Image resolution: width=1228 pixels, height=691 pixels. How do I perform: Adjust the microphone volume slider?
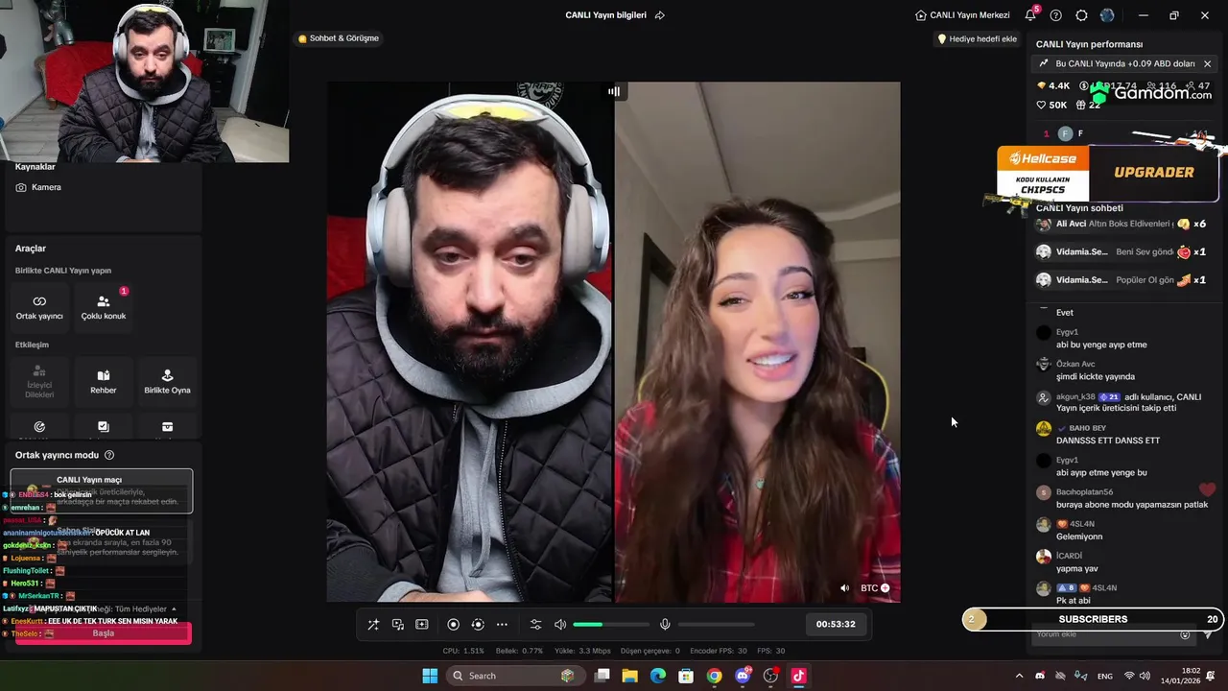pos(717,624)
